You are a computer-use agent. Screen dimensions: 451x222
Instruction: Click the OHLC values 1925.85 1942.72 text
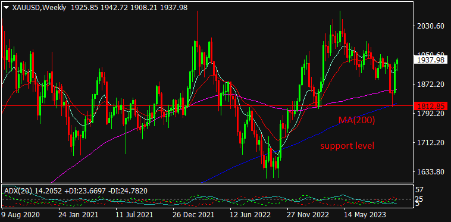tap(99, 8)
